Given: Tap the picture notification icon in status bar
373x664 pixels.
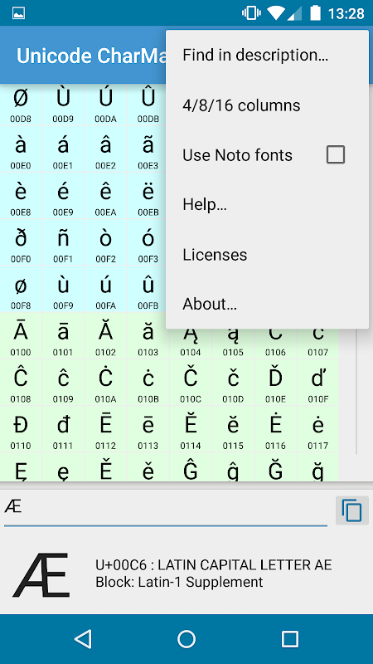Looking at the screenshot, I should coord(18,13).
